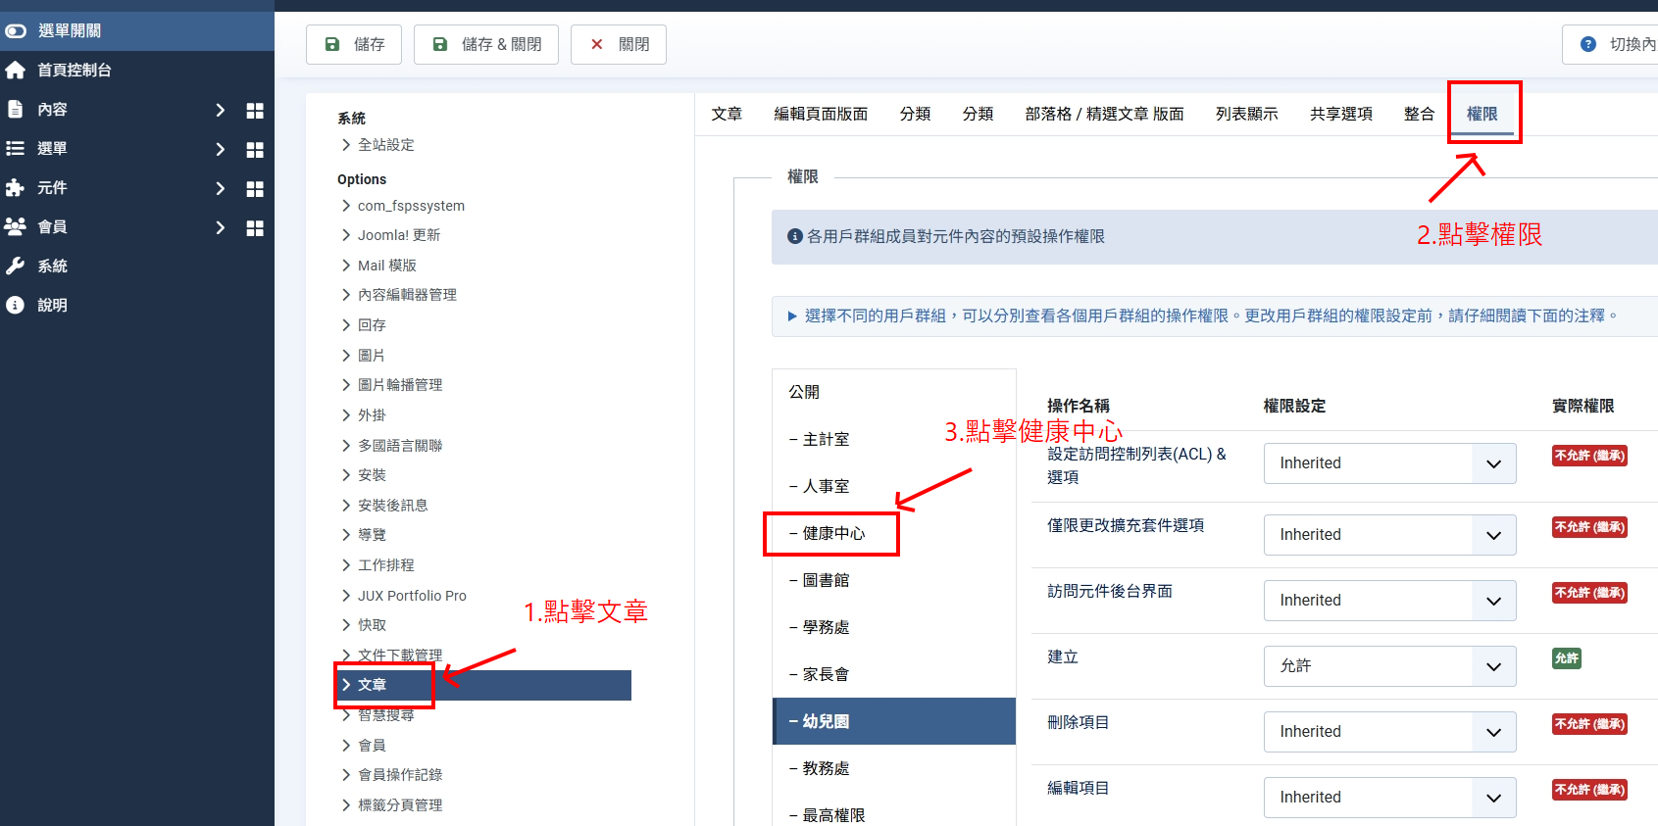Viewport: 1658px width, 826px height.
Task: Open JUX Portfolio Pro options
Action: click(x=412, y=596)
